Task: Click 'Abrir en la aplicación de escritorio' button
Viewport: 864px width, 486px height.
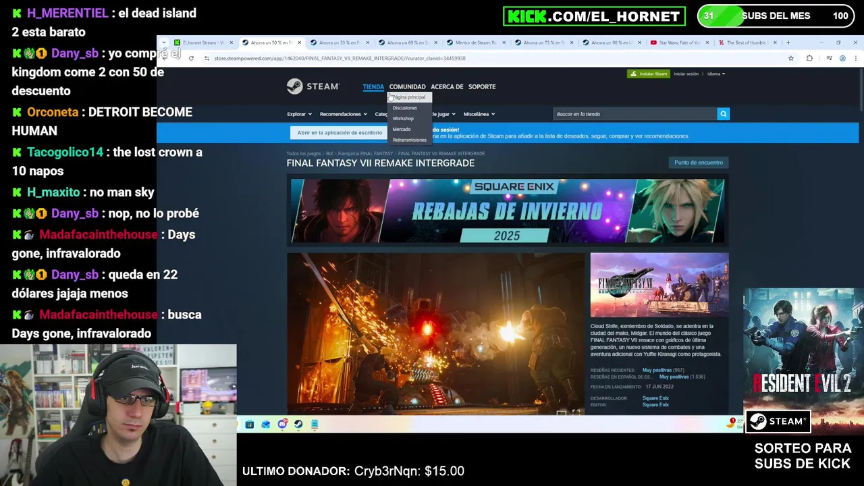Action: tap(340, 132)
